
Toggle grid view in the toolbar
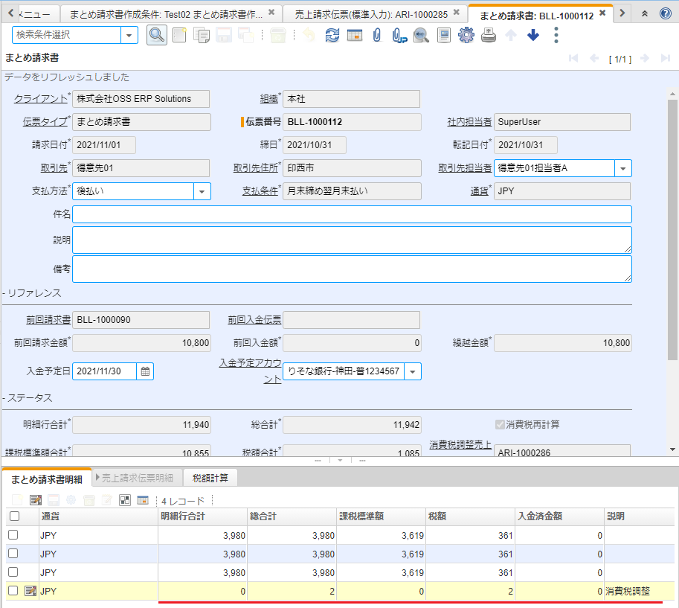pyautogui.click(x=355, y=35)
